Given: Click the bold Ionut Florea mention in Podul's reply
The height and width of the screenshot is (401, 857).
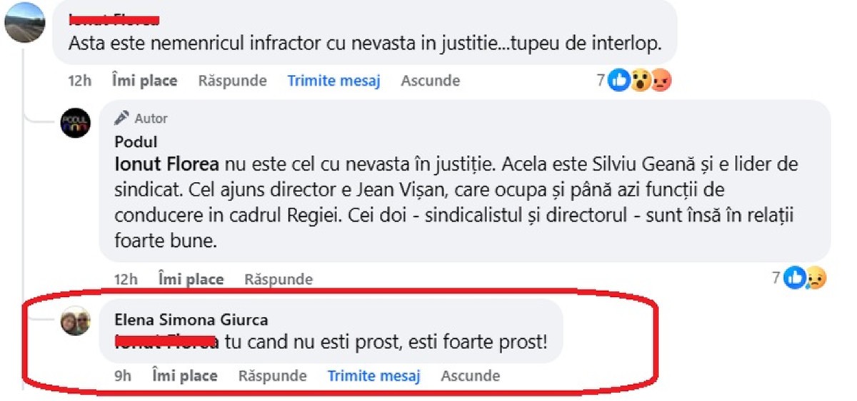Looking at the screenshot, I should pos(166,165).
